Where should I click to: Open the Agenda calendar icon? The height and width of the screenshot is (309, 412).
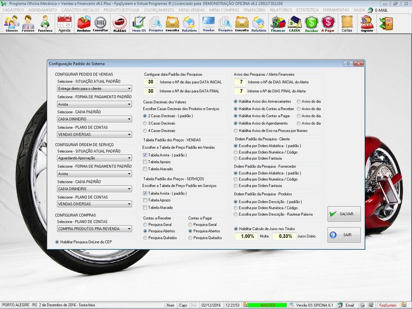(x=64, y=23)
